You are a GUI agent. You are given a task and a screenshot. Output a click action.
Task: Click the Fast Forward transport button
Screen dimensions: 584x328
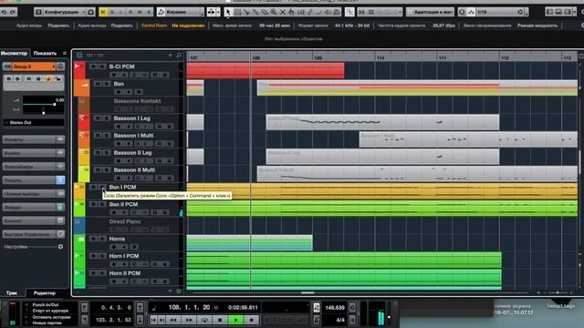click(x=189, y=320)
